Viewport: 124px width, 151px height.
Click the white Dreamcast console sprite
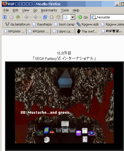(85, 131)
